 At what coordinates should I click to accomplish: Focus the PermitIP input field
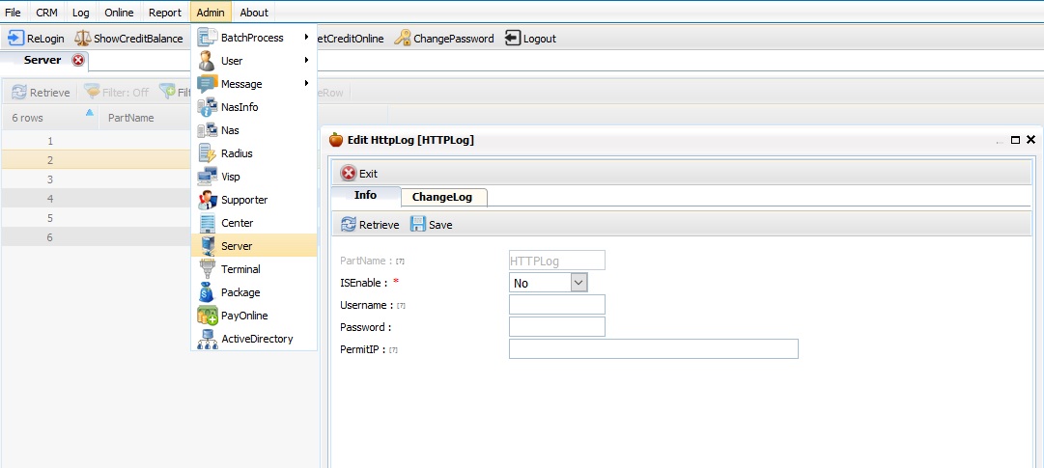pyautogui.click(x=653, y=349)
